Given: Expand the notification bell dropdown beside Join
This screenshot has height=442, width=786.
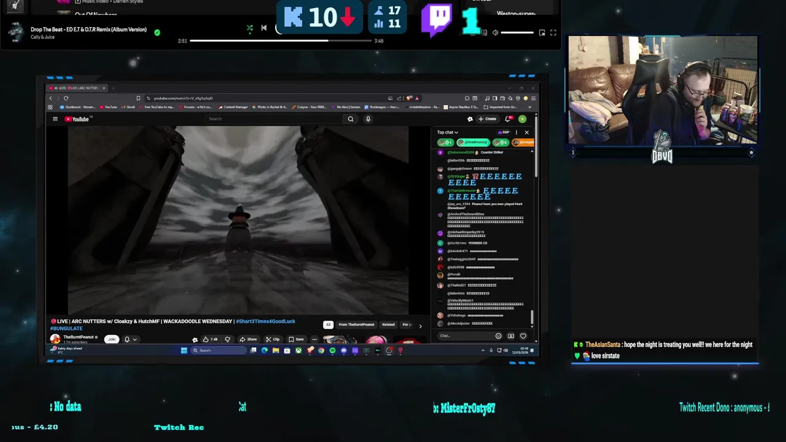Looking at the screenshot, I should [130, 339].
